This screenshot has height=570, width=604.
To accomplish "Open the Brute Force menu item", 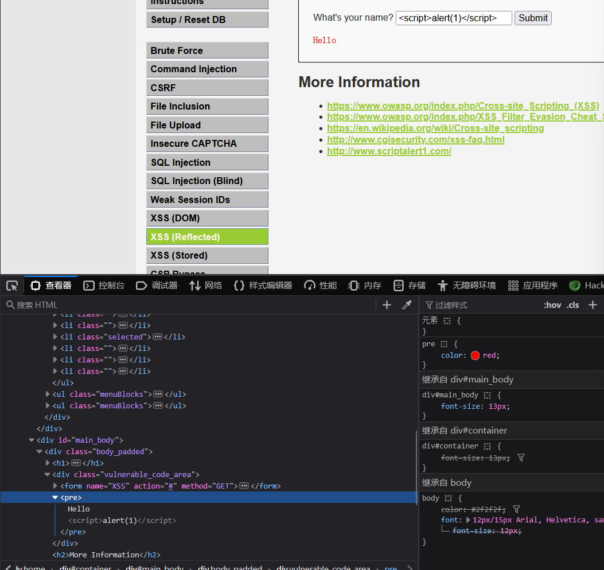I will coord(207,50).
